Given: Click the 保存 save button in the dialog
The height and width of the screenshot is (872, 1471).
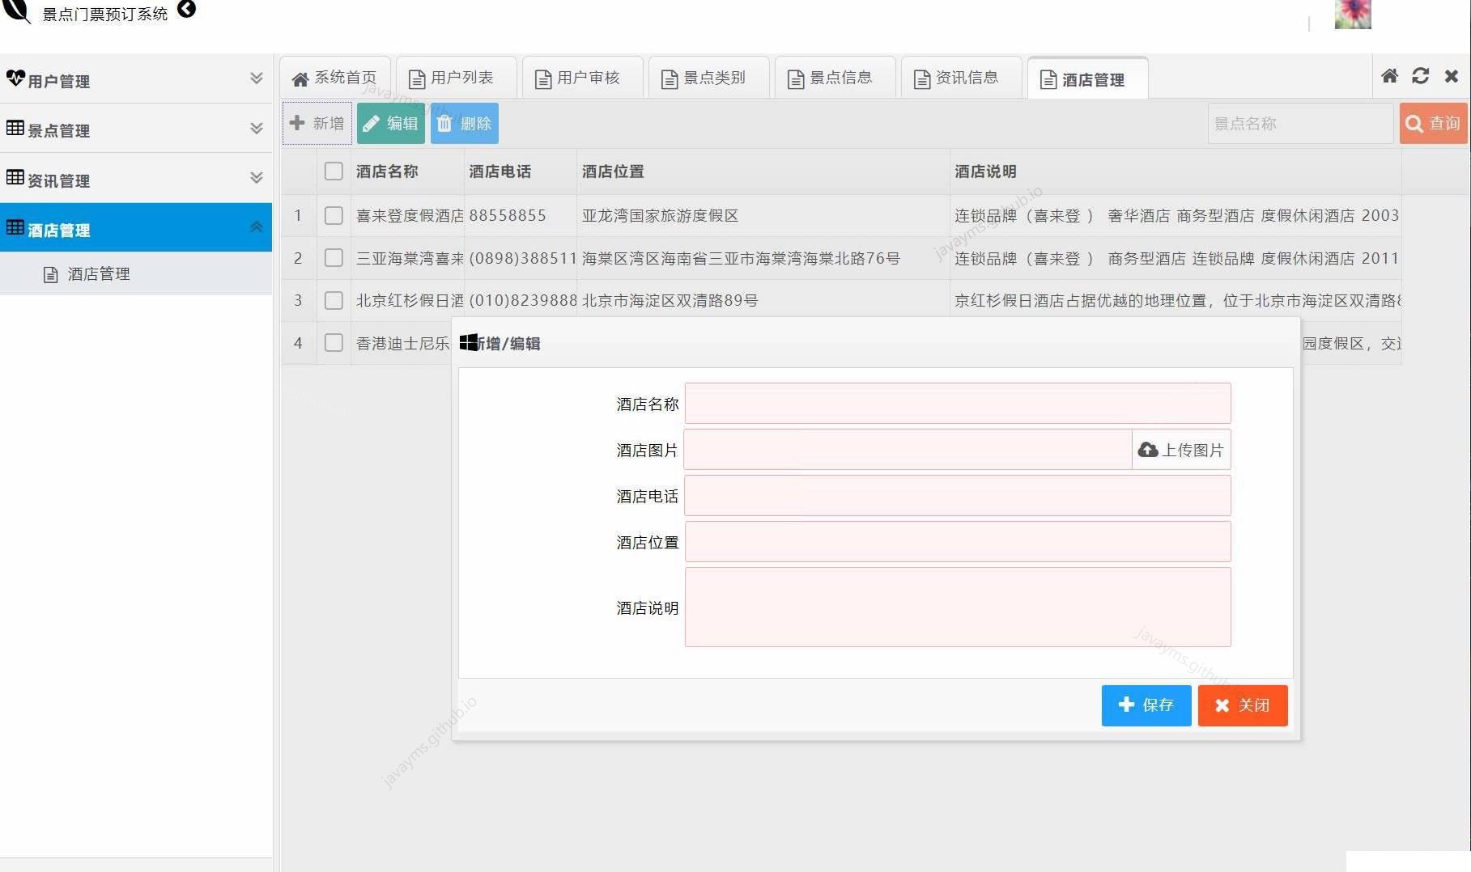Looking at the screenshot, I should [1146, 705].
